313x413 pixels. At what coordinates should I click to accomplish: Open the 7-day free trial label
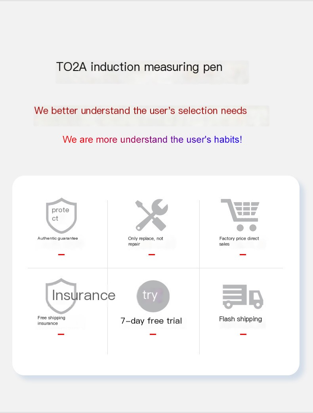pos(151,321)
